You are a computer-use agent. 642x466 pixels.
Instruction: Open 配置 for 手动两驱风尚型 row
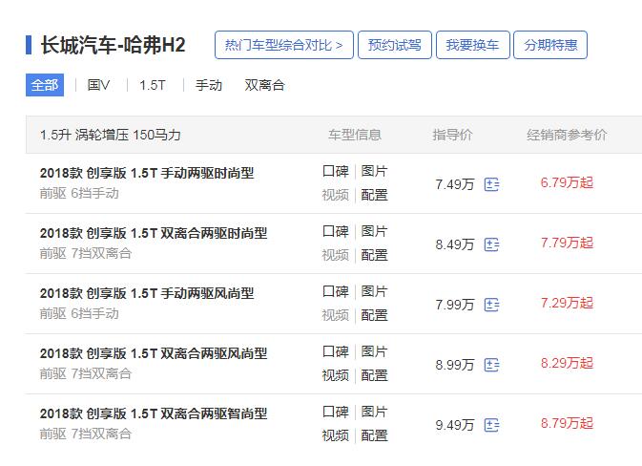tap(374, 315)
